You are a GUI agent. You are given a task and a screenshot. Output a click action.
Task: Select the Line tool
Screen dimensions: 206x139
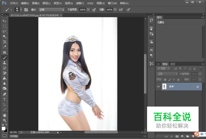tap(4, 110)
